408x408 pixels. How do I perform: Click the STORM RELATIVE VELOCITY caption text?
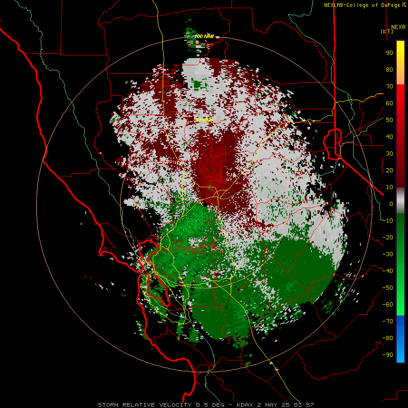pyautogui.click(x=145, y=405)
